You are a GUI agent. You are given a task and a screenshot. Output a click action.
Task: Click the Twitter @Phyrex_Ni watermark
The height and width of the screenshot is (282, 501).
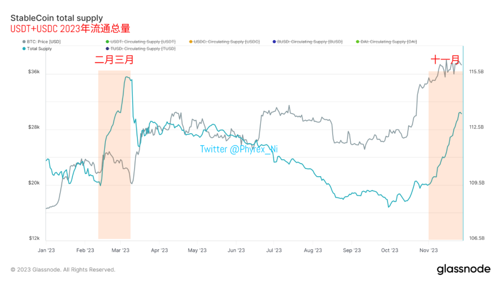tap(239, 149)
